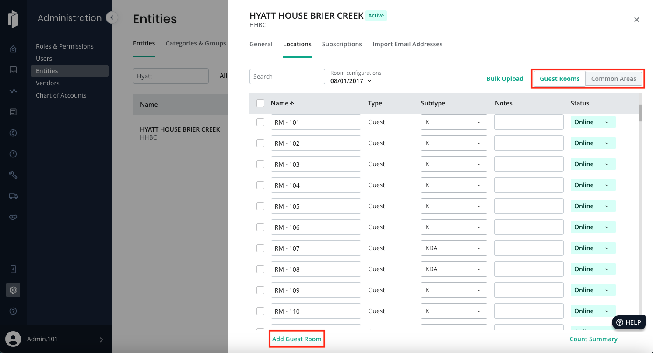Open the delivery truck icon in the sidebar
This screenshot has width=653, height=353.
pyautogui.click(x=13, y=196)
